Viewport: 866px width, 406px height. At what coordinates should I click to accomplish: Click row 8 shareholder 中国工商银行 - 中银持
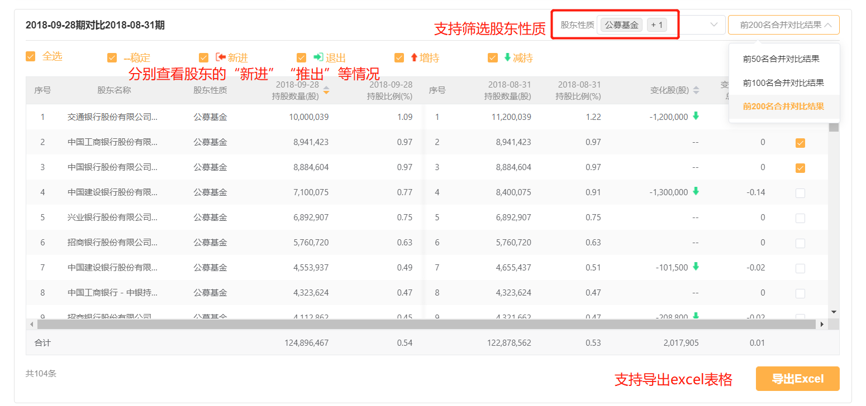tap(112, 293)
